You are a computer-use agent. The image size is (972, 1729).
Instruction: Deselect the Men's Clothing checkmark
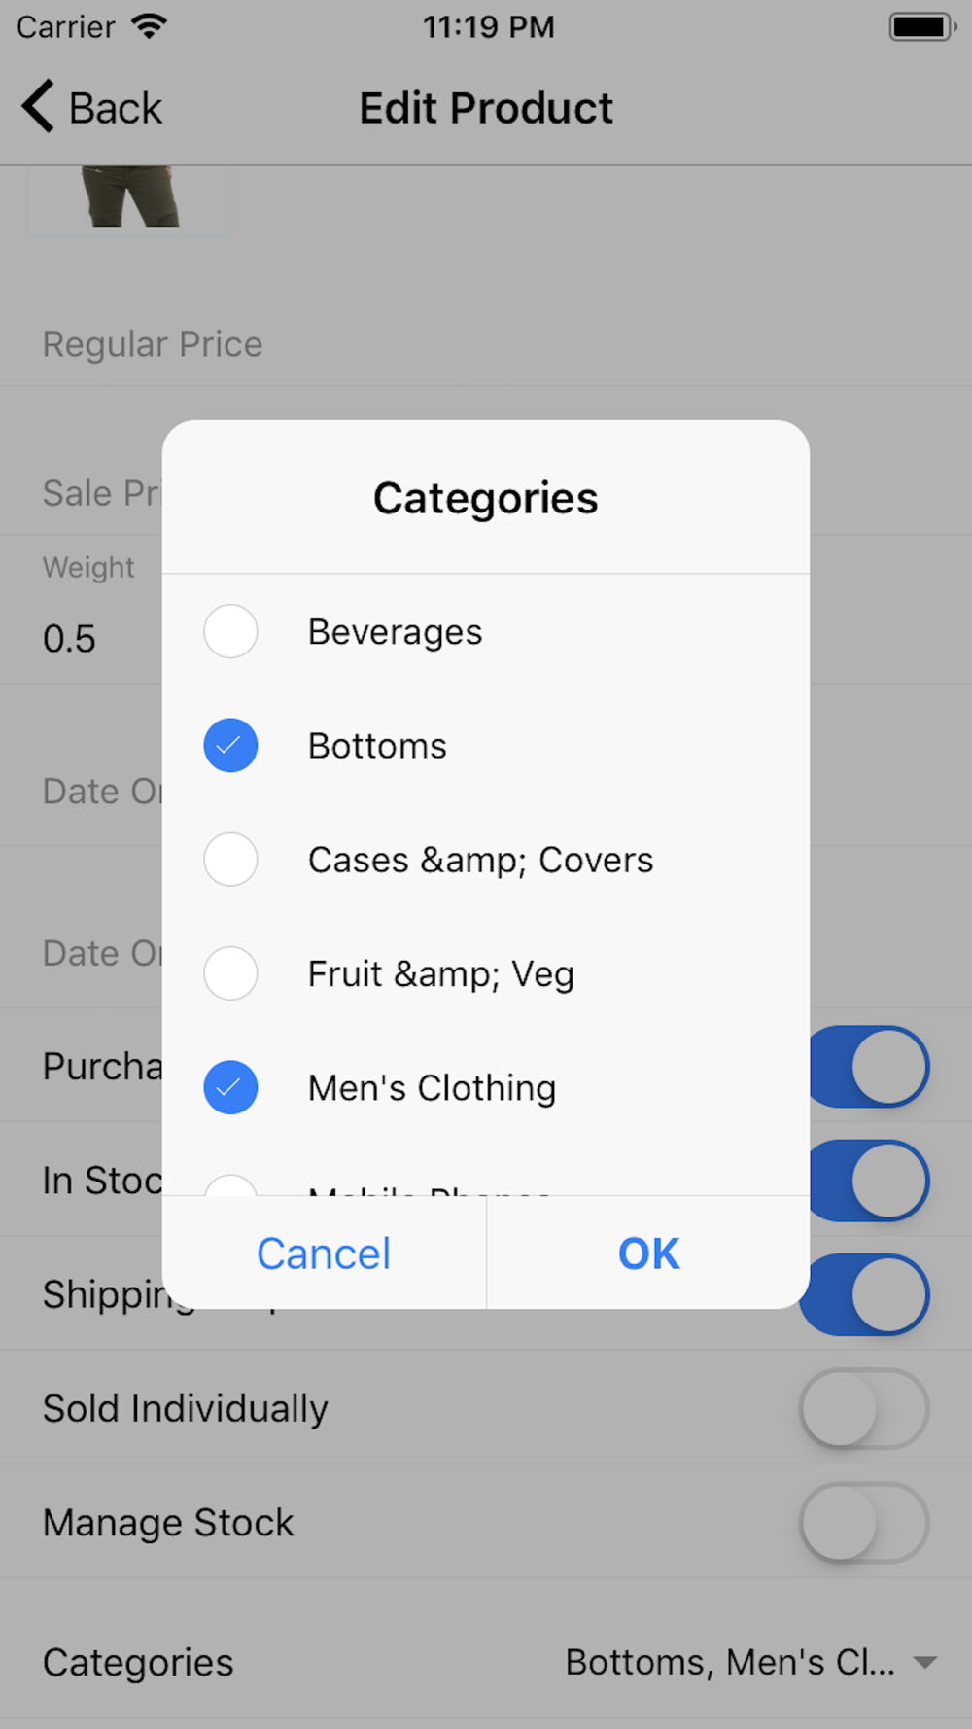230,1086
